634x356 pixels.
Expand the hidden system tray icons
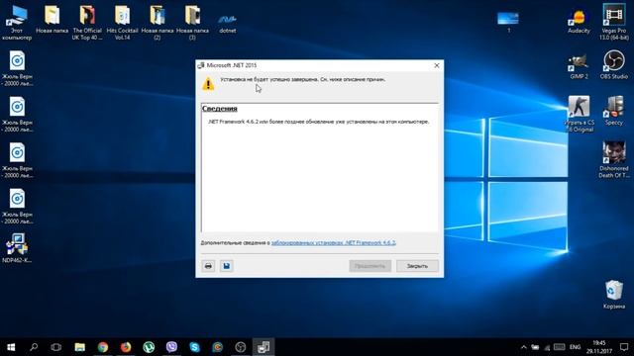(524, 347)
